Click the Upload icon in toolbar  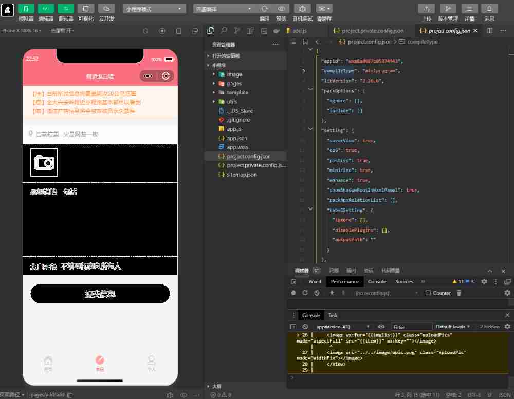[x=426, y=9]
